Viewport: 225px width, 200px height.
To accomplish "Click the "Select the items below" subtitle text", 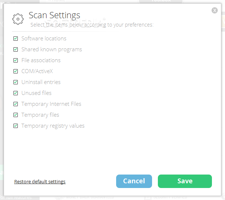I will (92, 25).
